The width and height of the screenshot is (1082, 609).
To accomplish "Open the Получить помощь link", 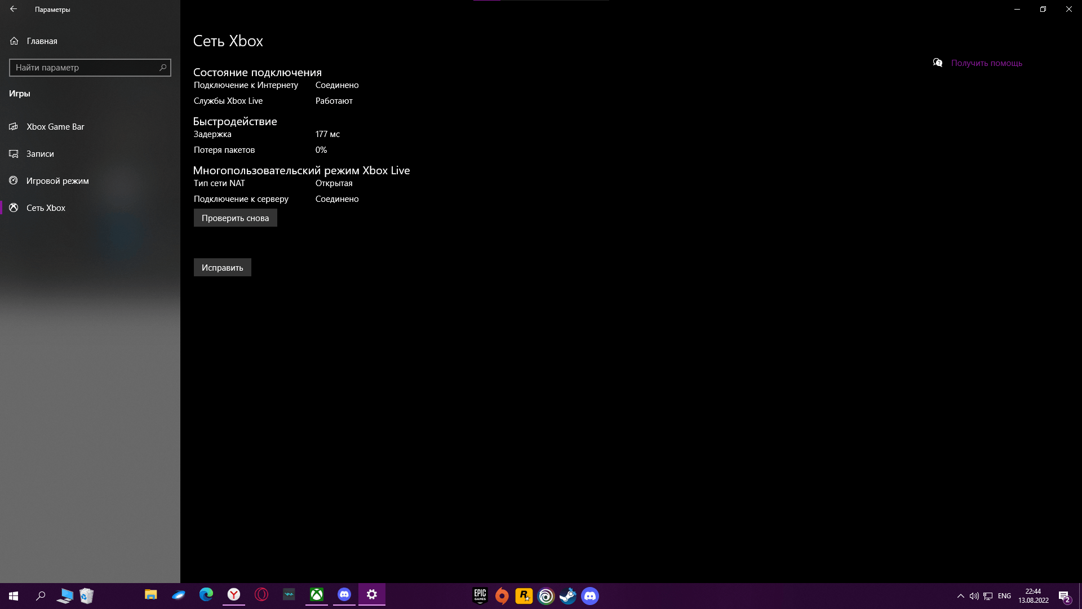I will 986,63.
